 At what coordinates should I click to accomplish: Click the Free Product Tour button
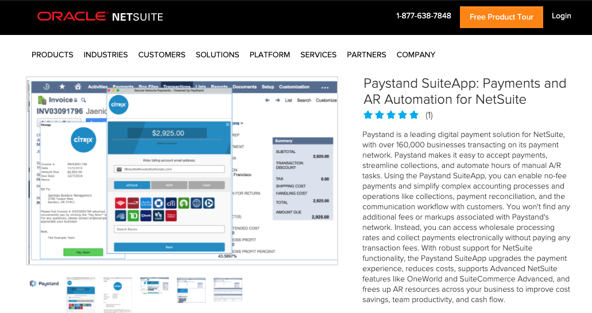501,17
